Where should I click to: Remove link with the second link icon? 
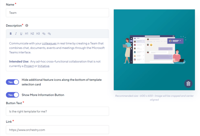click(x=49, y=34)
